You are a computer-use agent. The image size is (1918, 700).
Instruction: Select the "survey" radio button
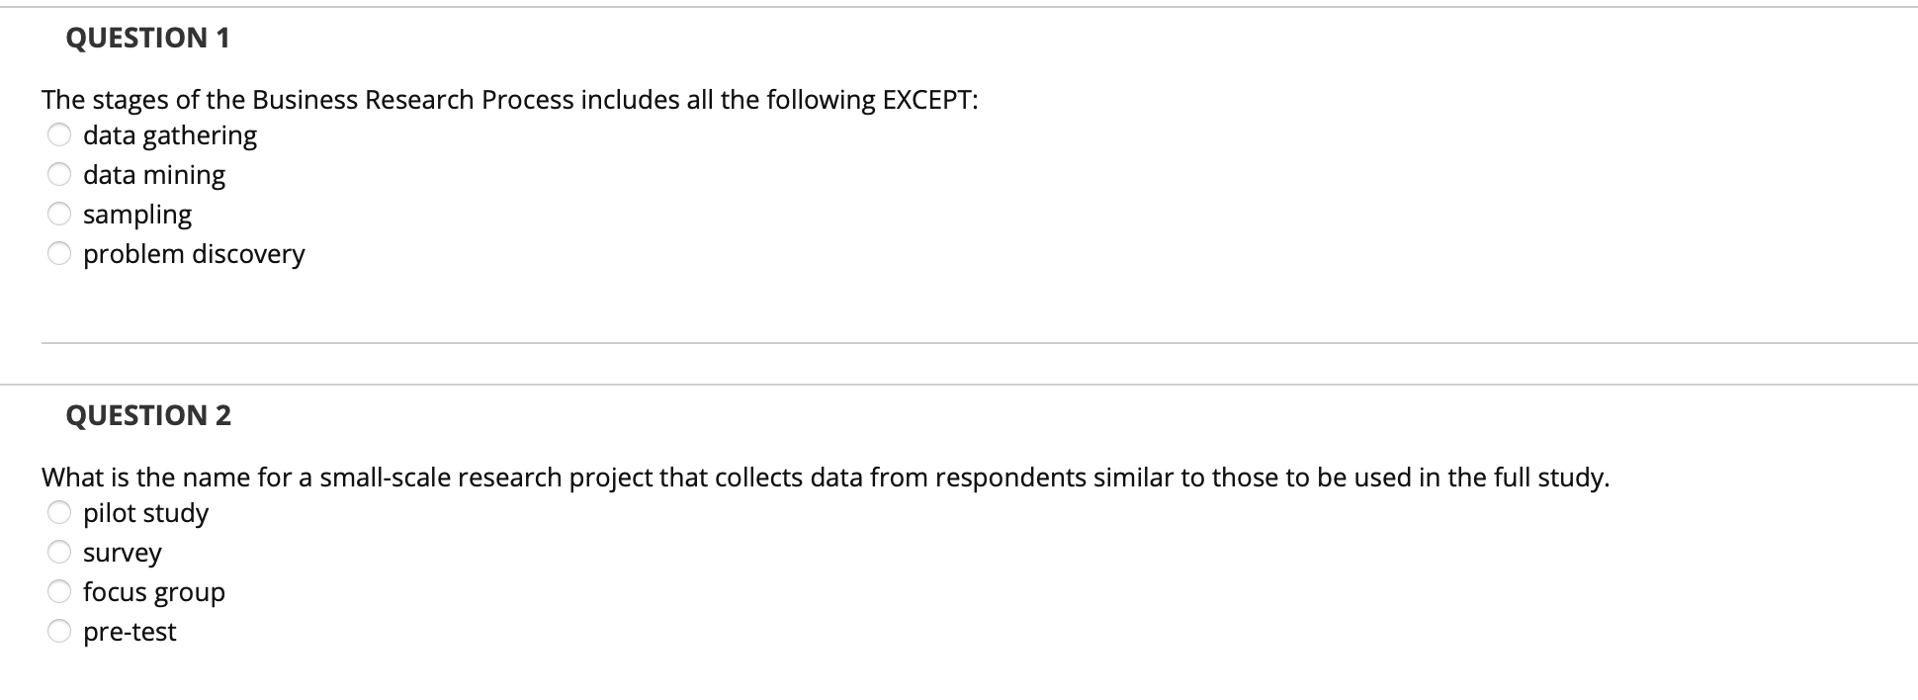(x=59, y=551)
